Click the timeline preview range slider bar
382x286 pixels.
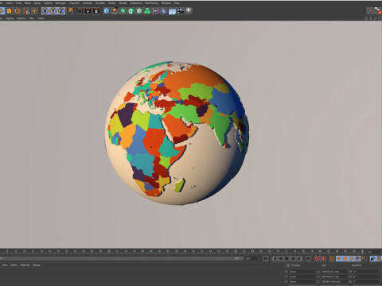121,258
